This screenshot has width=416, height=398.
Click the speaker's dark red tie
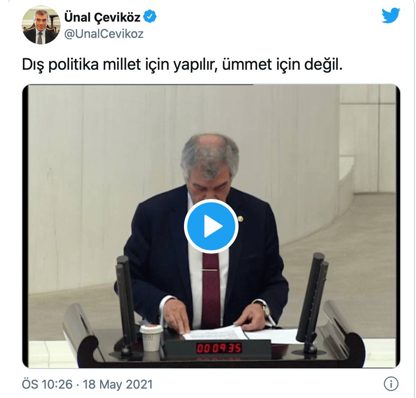pyautogui.click(x=211, y=290)
